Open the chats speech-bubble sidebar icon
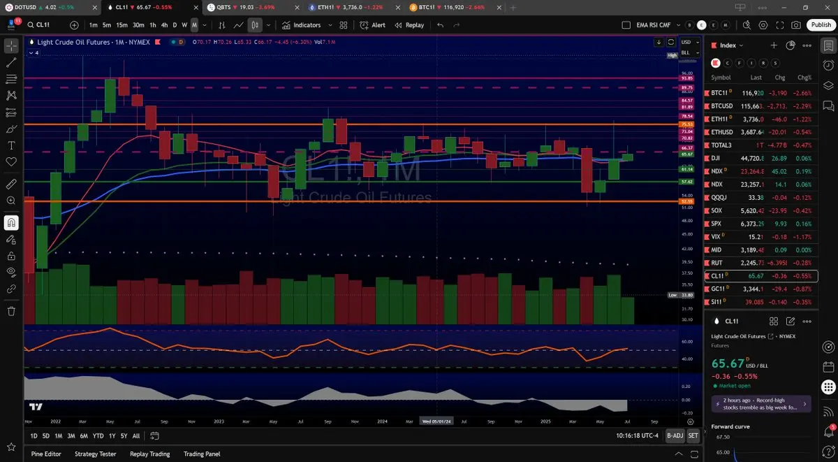Viewport: 838px width, 462px height. [x=828, y=106]
